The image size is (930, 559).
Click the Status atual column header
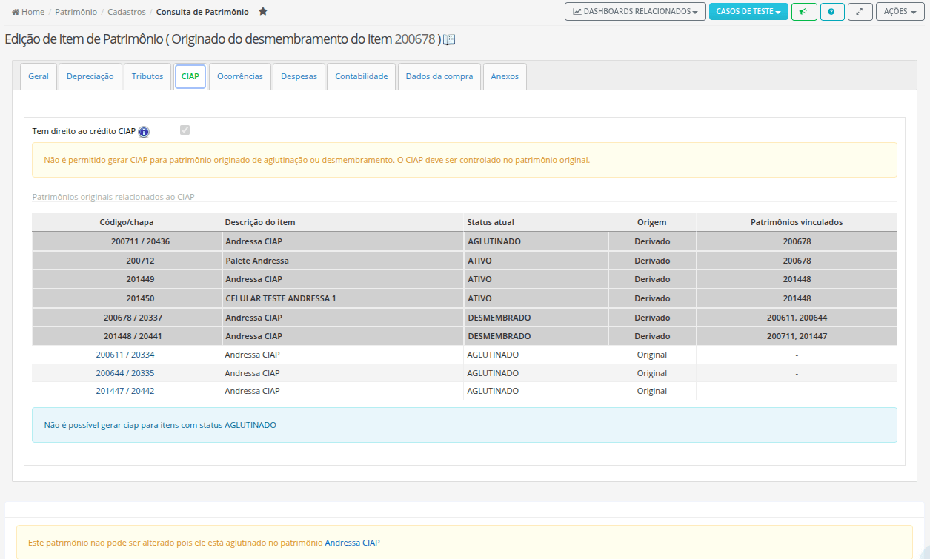(535, 222)
